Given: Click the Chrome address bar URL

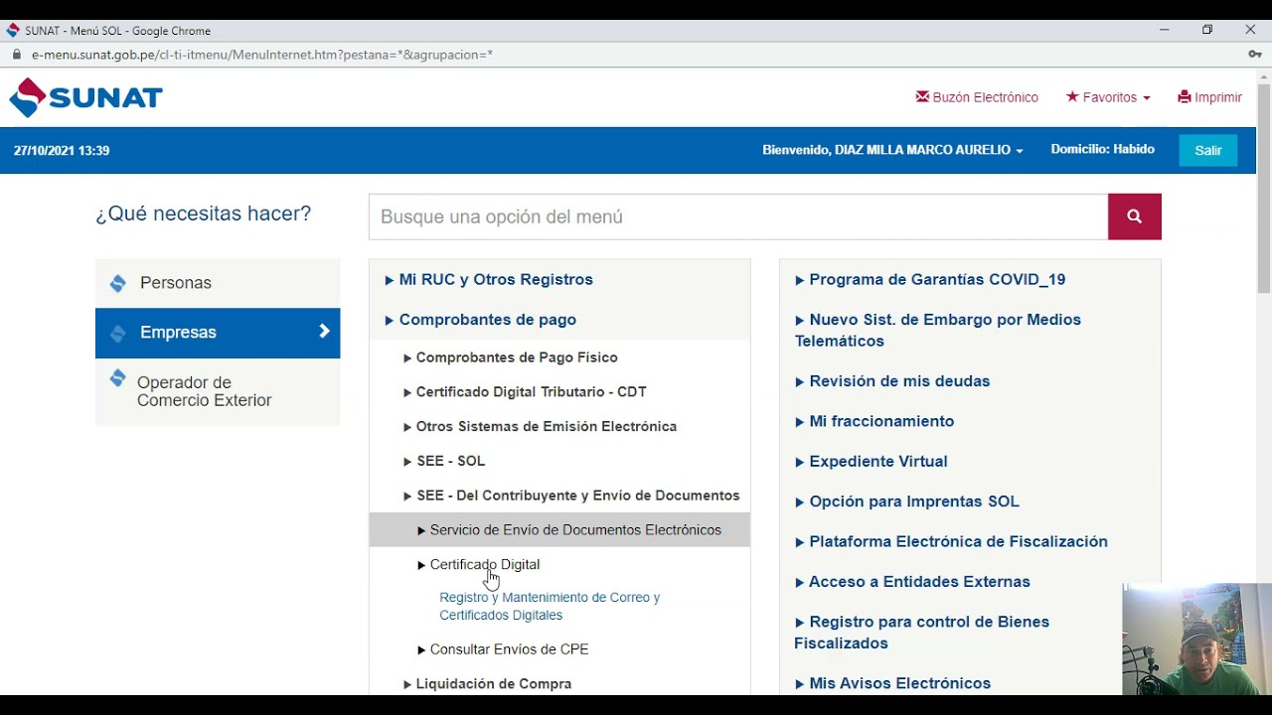Looking at the screenshot, I should [262, 55].
